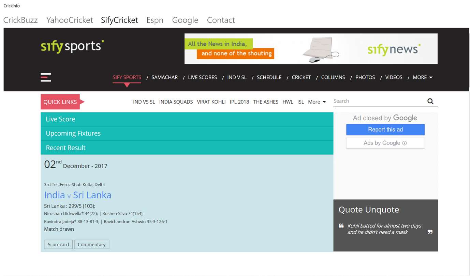Click ISL quick link
Screen dimensions: 470x276
point(300,102)
